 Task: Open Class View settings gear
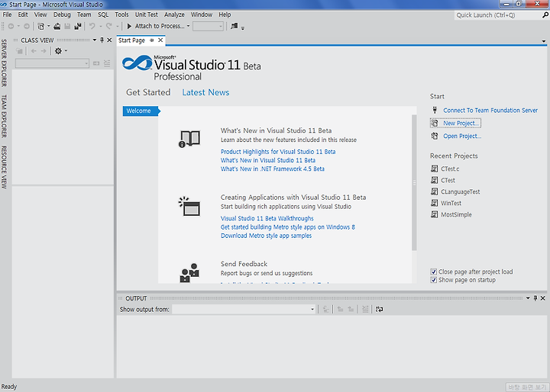58,51
